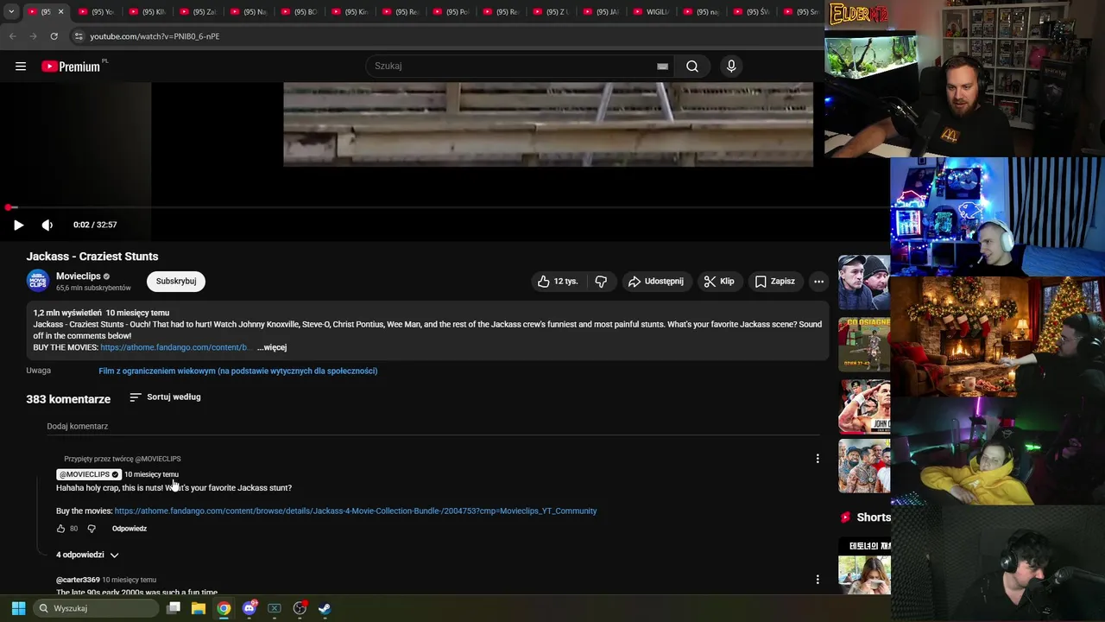Open the age-restriction community guidelines link
The width and height of the screenshot is (1105, 622).
click(x=238, y=371)
